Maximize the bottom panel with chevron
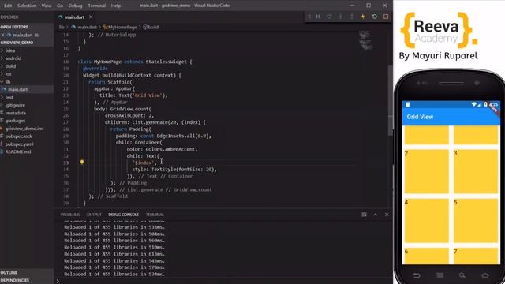 coord(376,215)
